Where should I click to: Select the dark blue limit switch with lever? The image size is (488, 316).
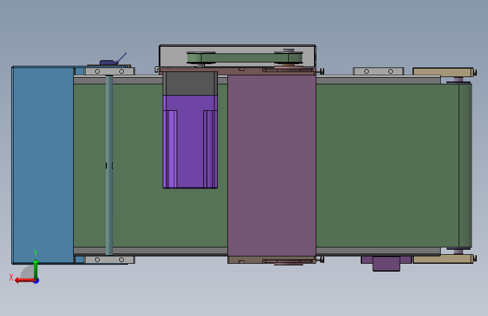pyautogui.click(x=113, y=59)
